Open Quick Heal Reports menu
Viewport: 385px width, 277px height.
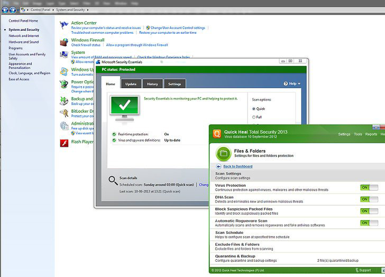(371, 134)
